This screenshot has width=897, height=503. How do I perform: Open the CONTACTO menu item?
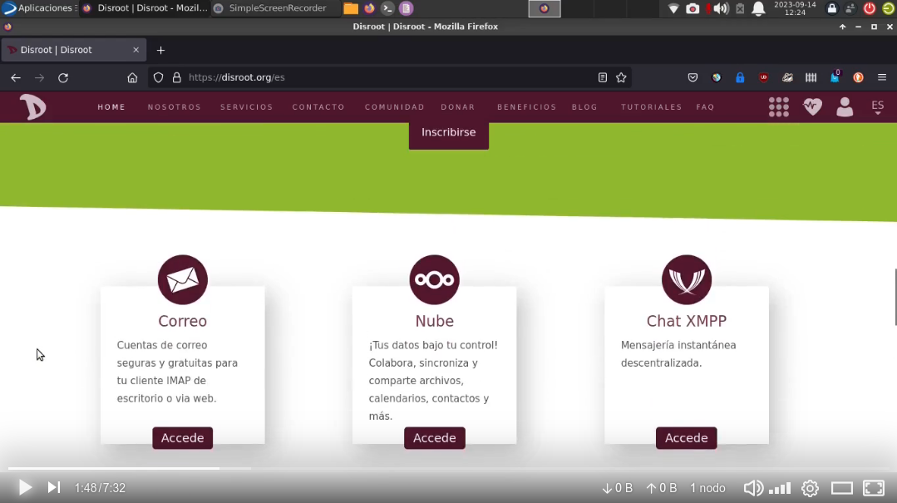coord(318,107)
